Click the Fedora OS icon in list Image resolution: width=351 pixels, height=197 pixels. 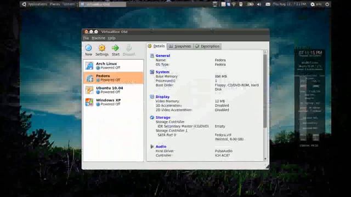click(x=89, y=78)
